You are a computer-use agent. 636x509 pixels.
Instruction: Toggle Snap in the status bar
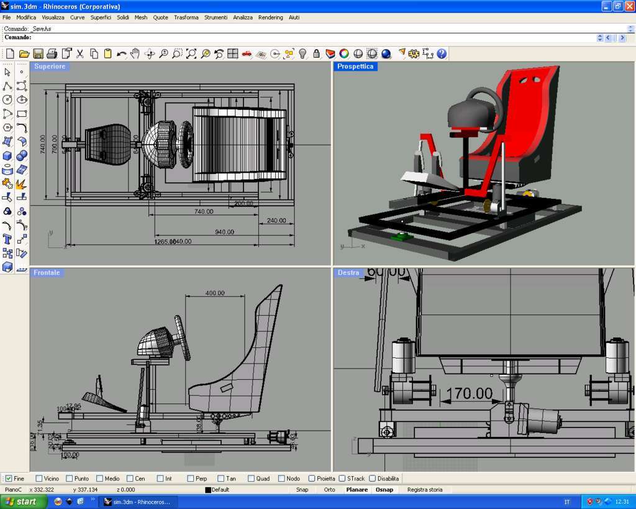tap(302, 490)
